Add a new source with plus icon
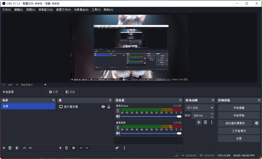The width and height of the screenshot is (262, 159). click(60, 148)
